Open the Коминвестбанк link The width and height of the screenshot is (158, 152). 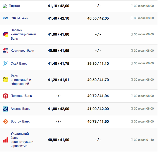pyautogui.click(x=22, y=51)
